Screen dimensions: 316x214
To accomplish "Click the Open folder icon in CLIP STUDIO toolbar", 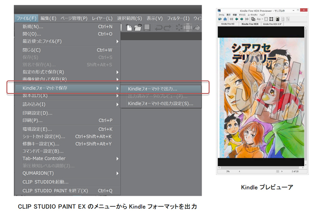I will point(138,28).
